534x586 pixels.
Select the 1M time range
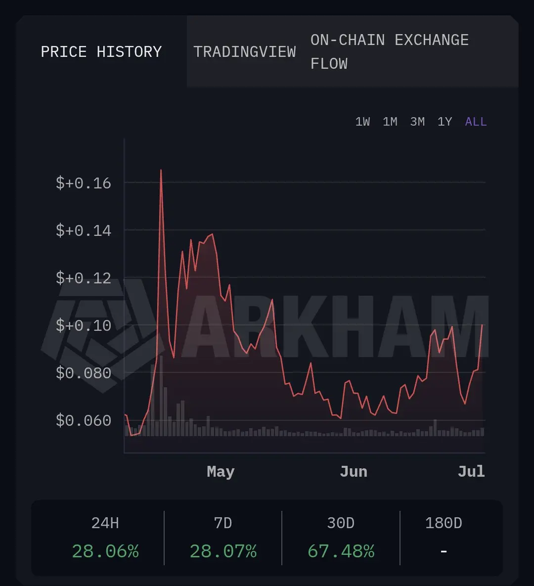click(x=390, y=122)
